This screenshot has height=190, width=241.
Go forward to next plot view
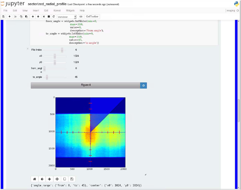49,179
